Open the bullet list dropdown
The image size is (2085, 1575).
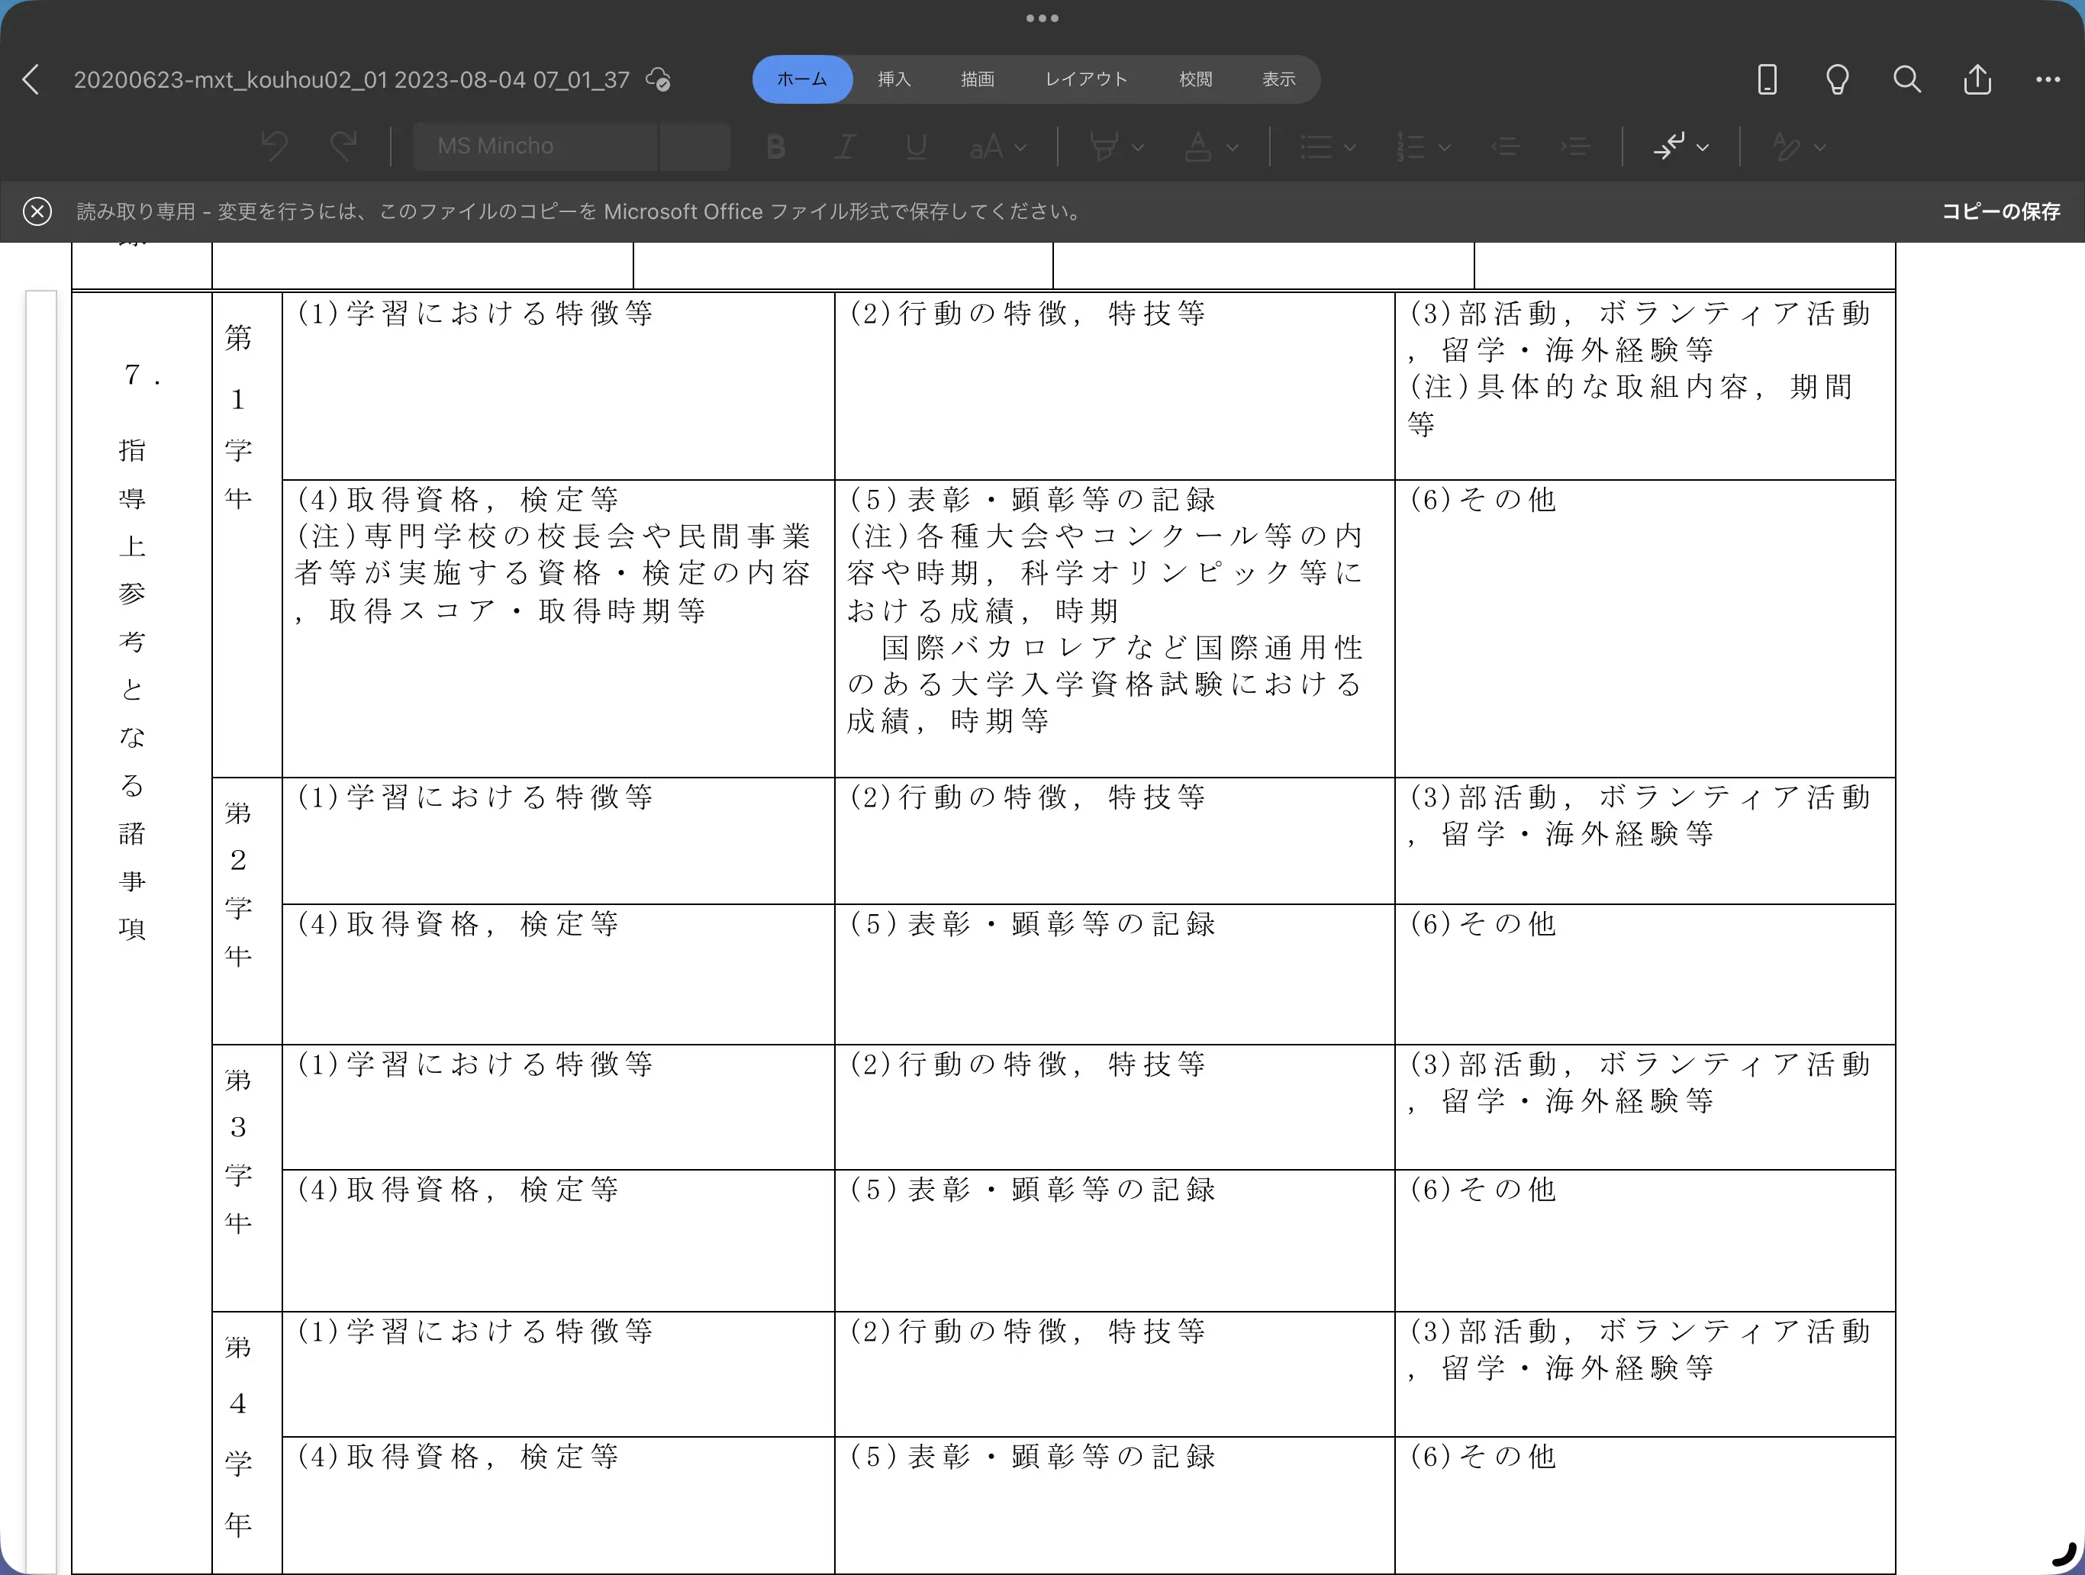(x=1328, y=147)
